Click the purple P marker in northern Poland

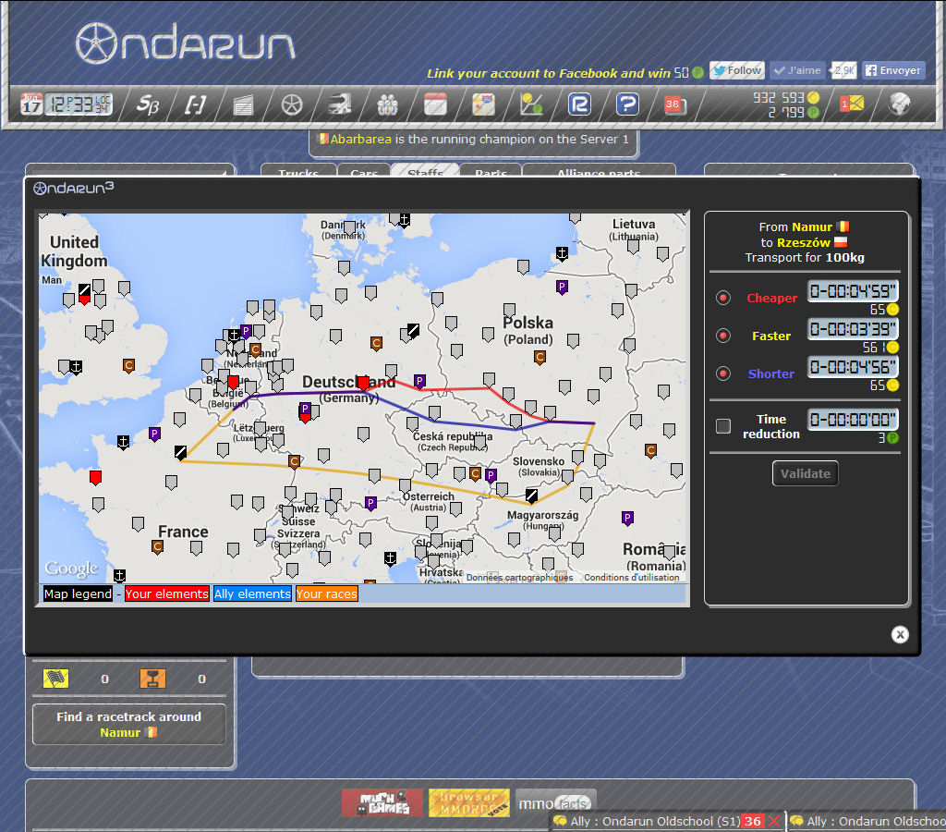click(x=563, y=288)
